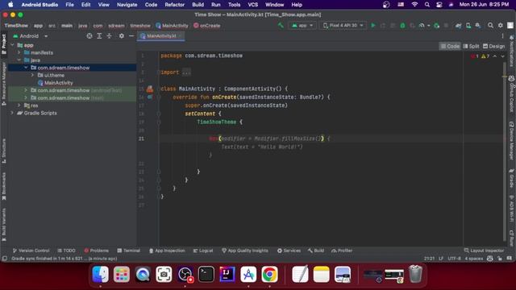
Task: Open editor tab options three-dot menu
Action: tap(502, 35)
